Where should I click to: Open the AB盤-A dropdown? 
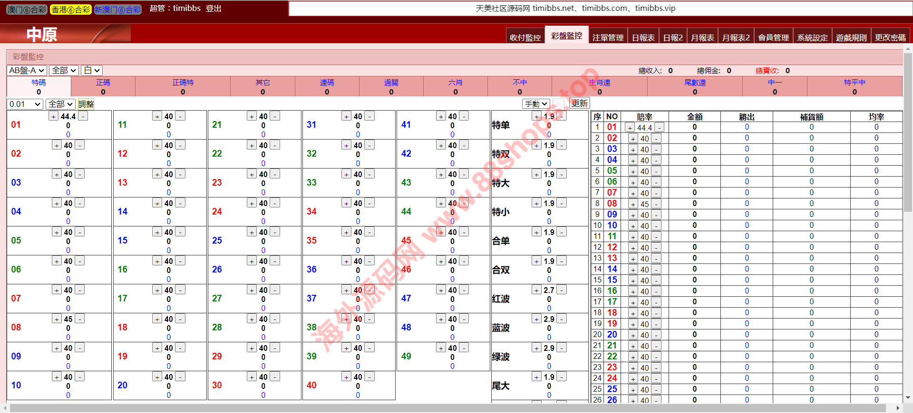27,70
